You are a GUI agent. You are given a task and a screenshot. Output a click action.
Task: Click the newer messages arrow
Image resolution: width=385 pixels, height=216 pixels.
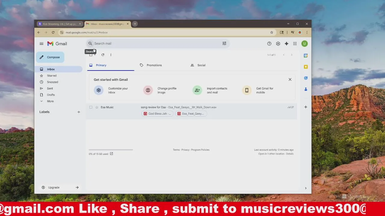284,55
